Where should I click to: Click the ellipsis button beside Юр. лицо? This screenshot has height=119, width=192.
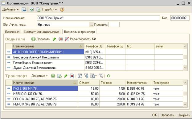(x=91, y=25)
